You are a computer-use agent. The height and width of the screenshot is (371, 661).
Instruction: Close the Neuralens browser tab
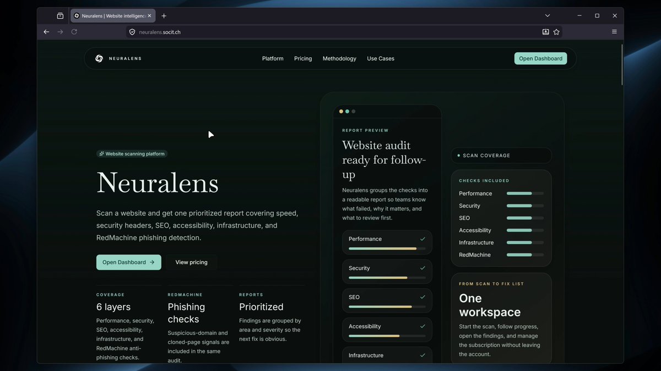point(149,16)
